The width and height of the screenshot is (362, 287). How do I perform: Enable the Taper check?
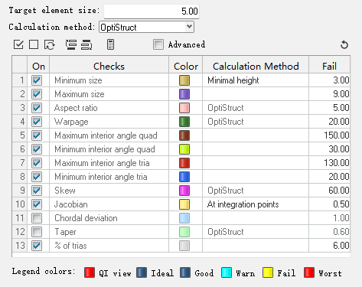click(37, 232)
